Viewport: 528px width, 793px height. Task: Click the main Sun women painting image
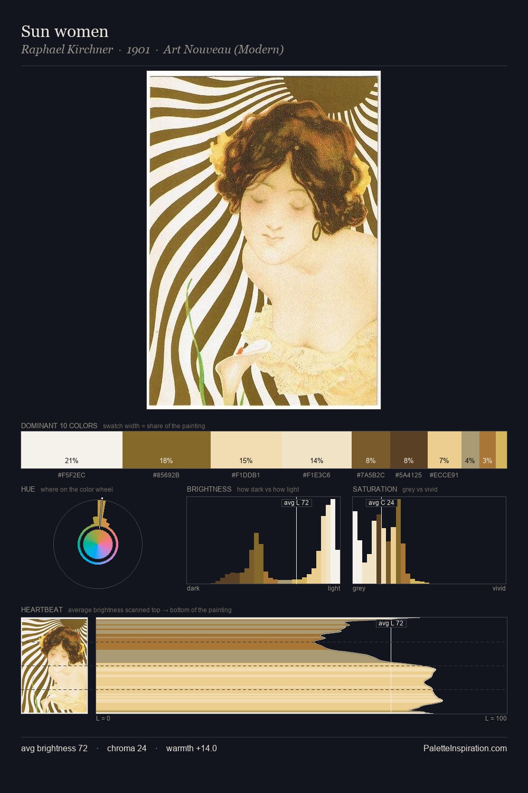[263, 240]
